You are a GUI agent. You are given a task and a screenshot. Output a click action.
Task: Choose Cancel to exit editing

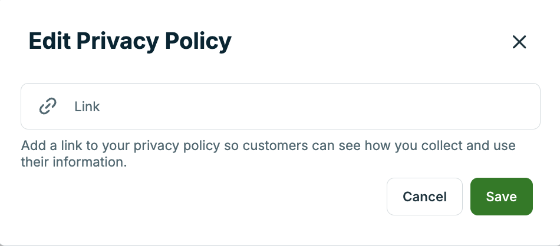click(x=424, y=197)
